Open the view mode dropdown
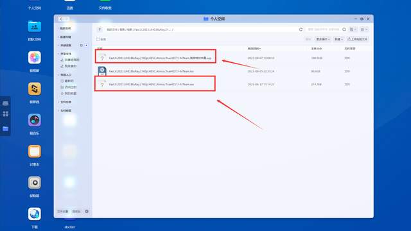411x231 pixels. pyautogui.click(x=364, y=30)
